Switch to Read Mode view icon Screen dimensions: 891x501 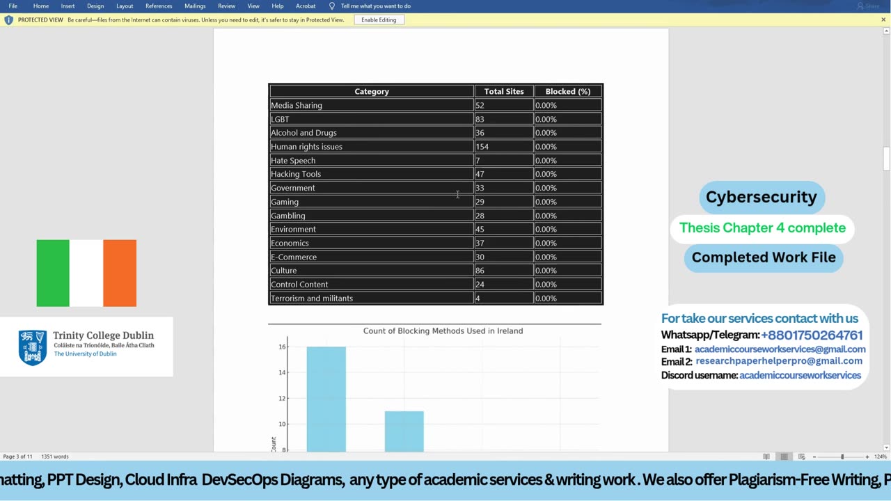[766, 456]
